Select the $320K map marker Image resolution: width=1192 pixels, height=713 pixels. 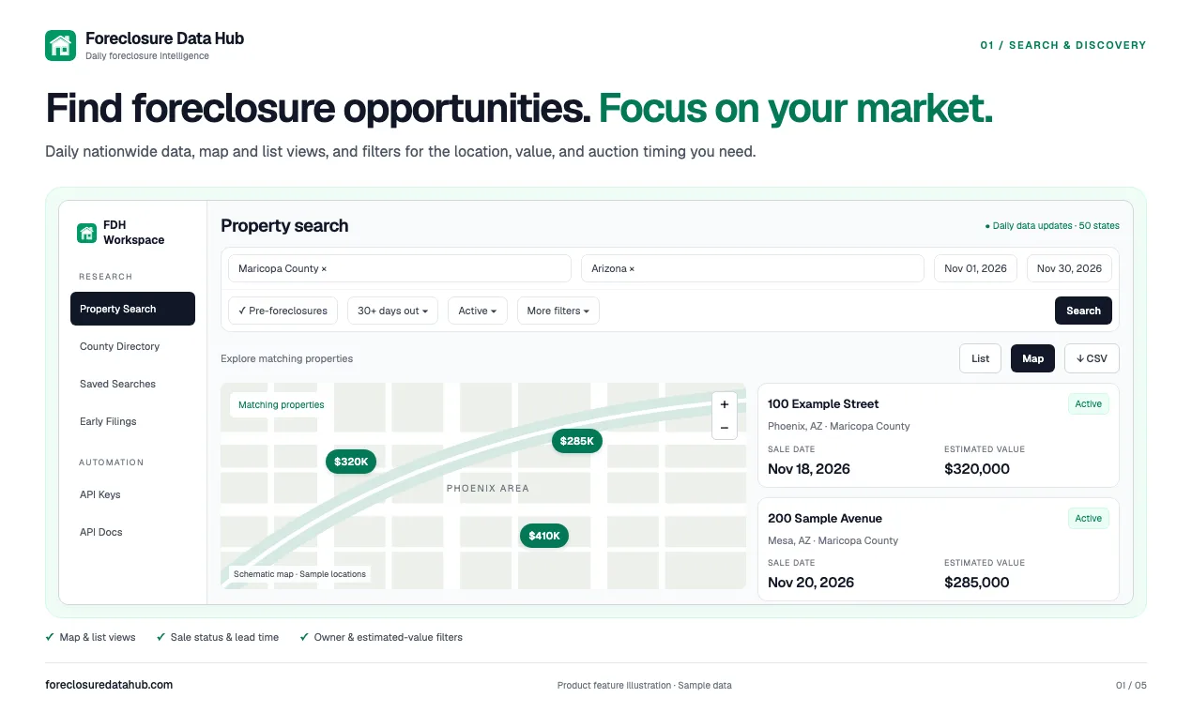(x=351, y=462)
